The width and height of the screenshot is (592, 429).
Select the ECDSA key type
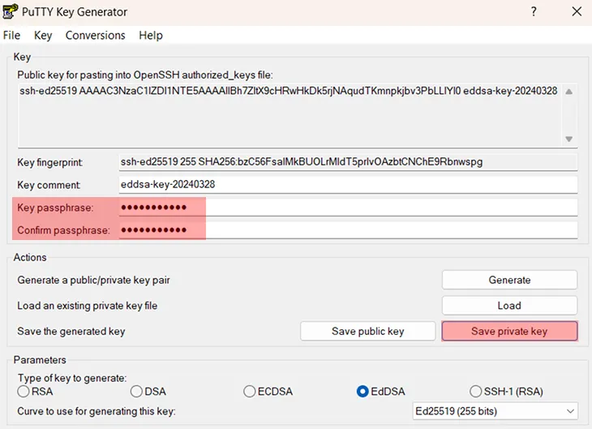[x=250, y=392]
